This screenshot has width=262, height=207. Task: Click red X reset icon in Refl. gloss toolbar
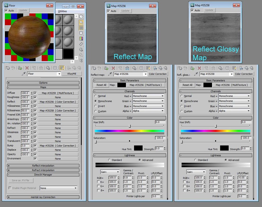[199, 68]
